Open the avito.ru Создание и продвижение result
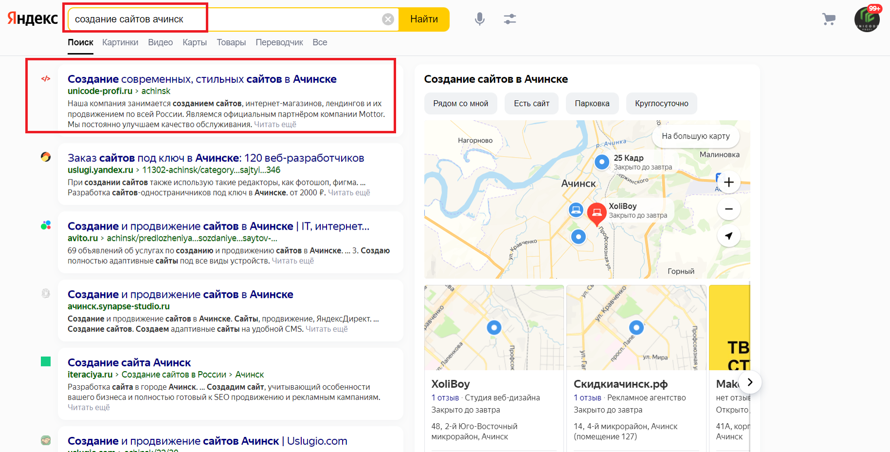The height and width of the screenshot is (452, 890). [218, 226]
